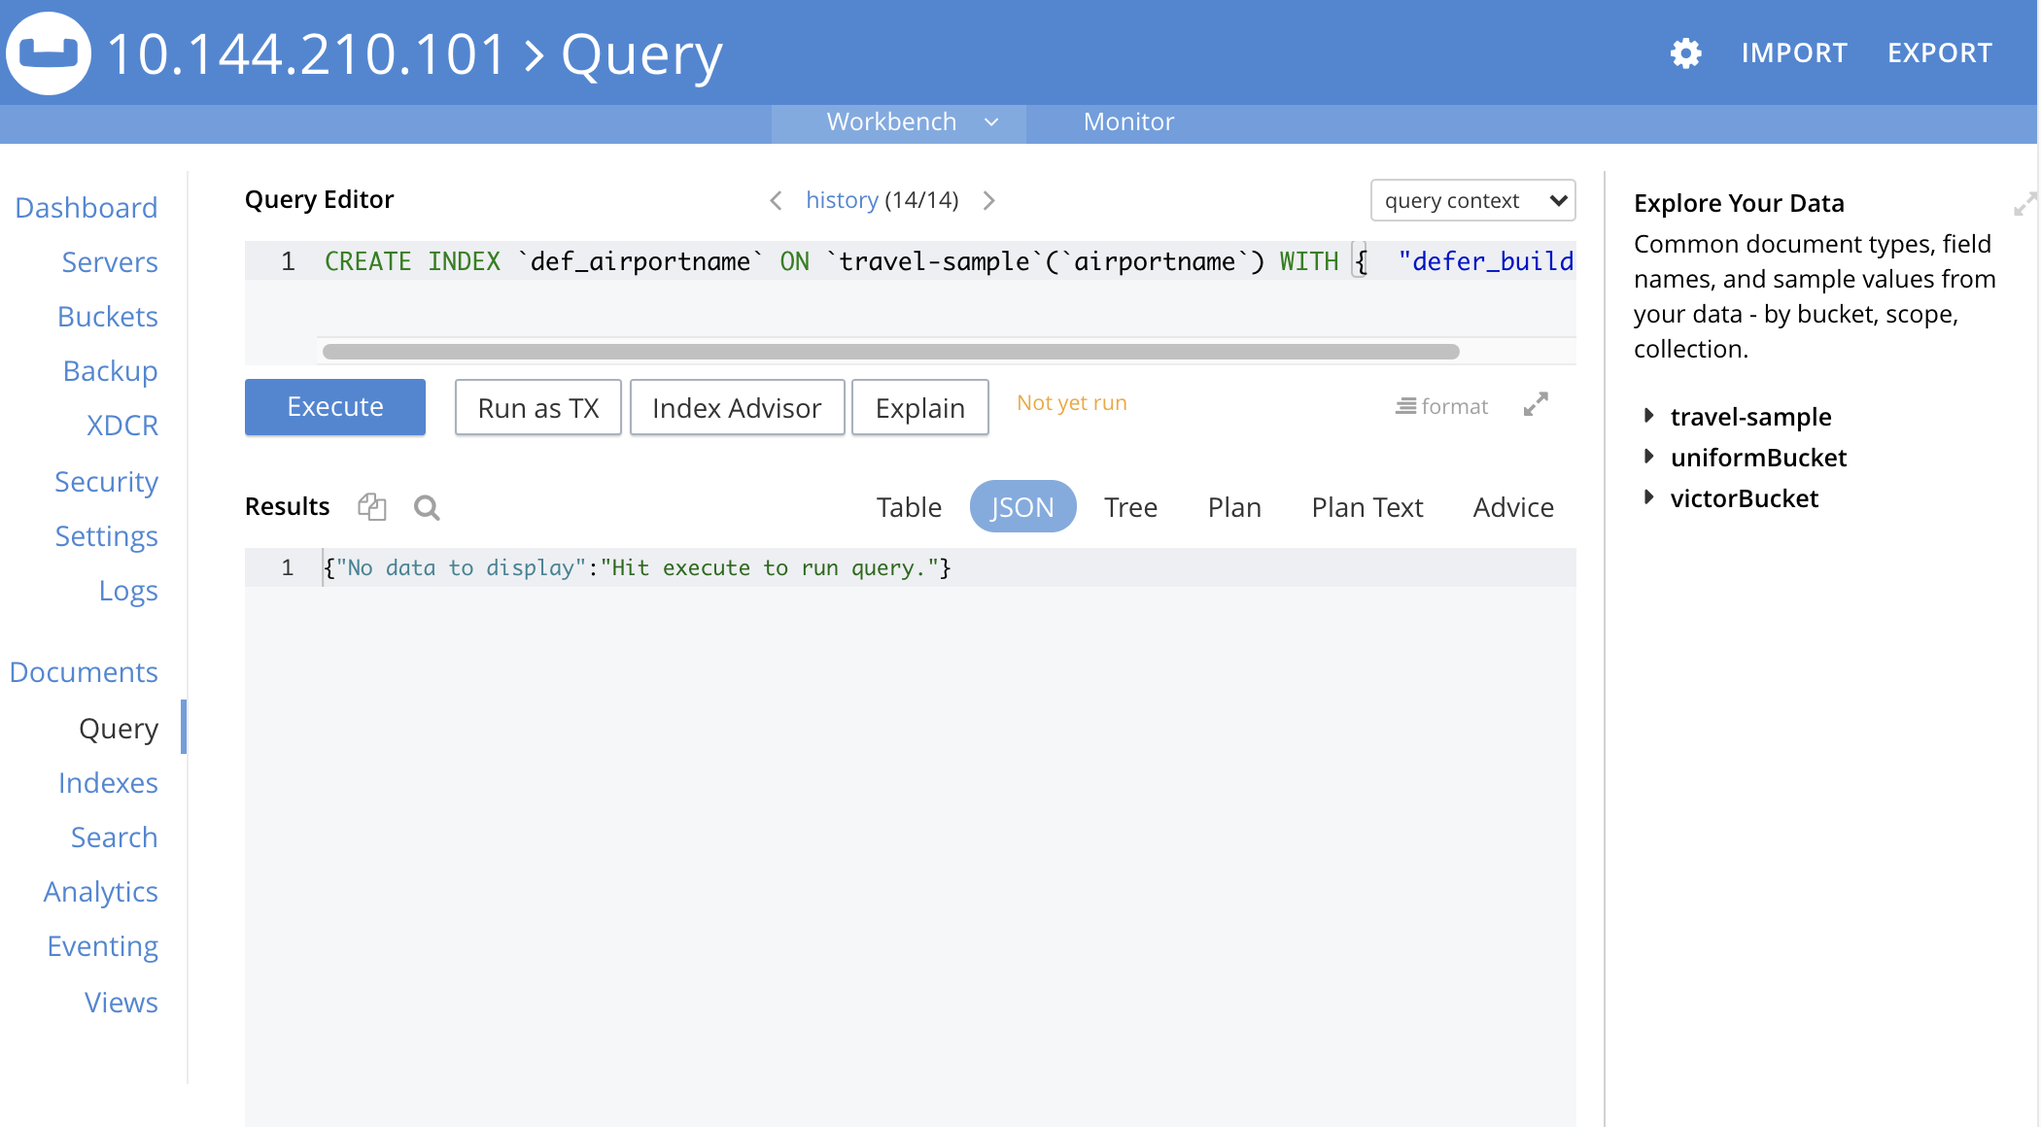Go to next history query arrow
Image resolution: width=2041 pixels, height=1127 pixels.
coord(988,200)
